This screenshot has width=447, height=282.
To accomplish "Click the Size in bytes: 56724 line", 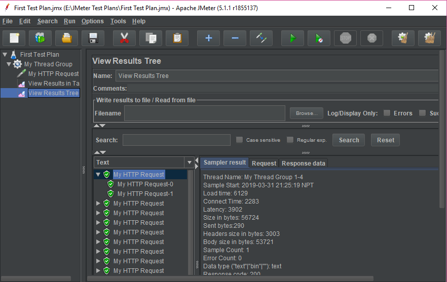I will tap(231, 217).
